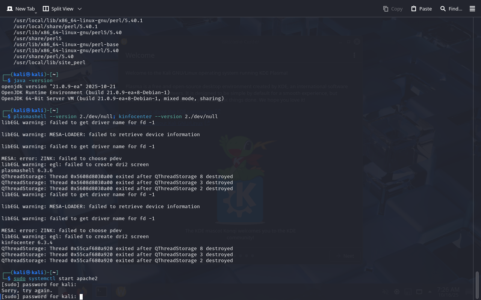Open a new terminal tab

pos(21,9)
